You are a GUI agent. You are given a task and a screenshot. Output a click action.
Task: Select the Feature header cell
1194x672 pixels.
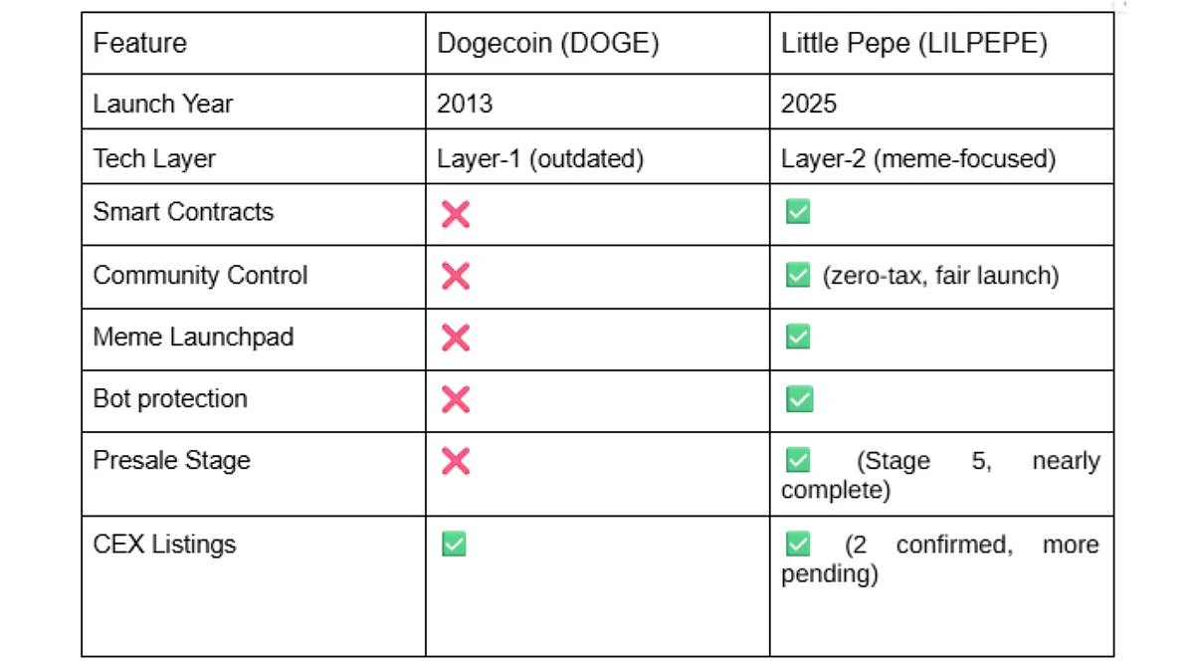pos(254,43)
